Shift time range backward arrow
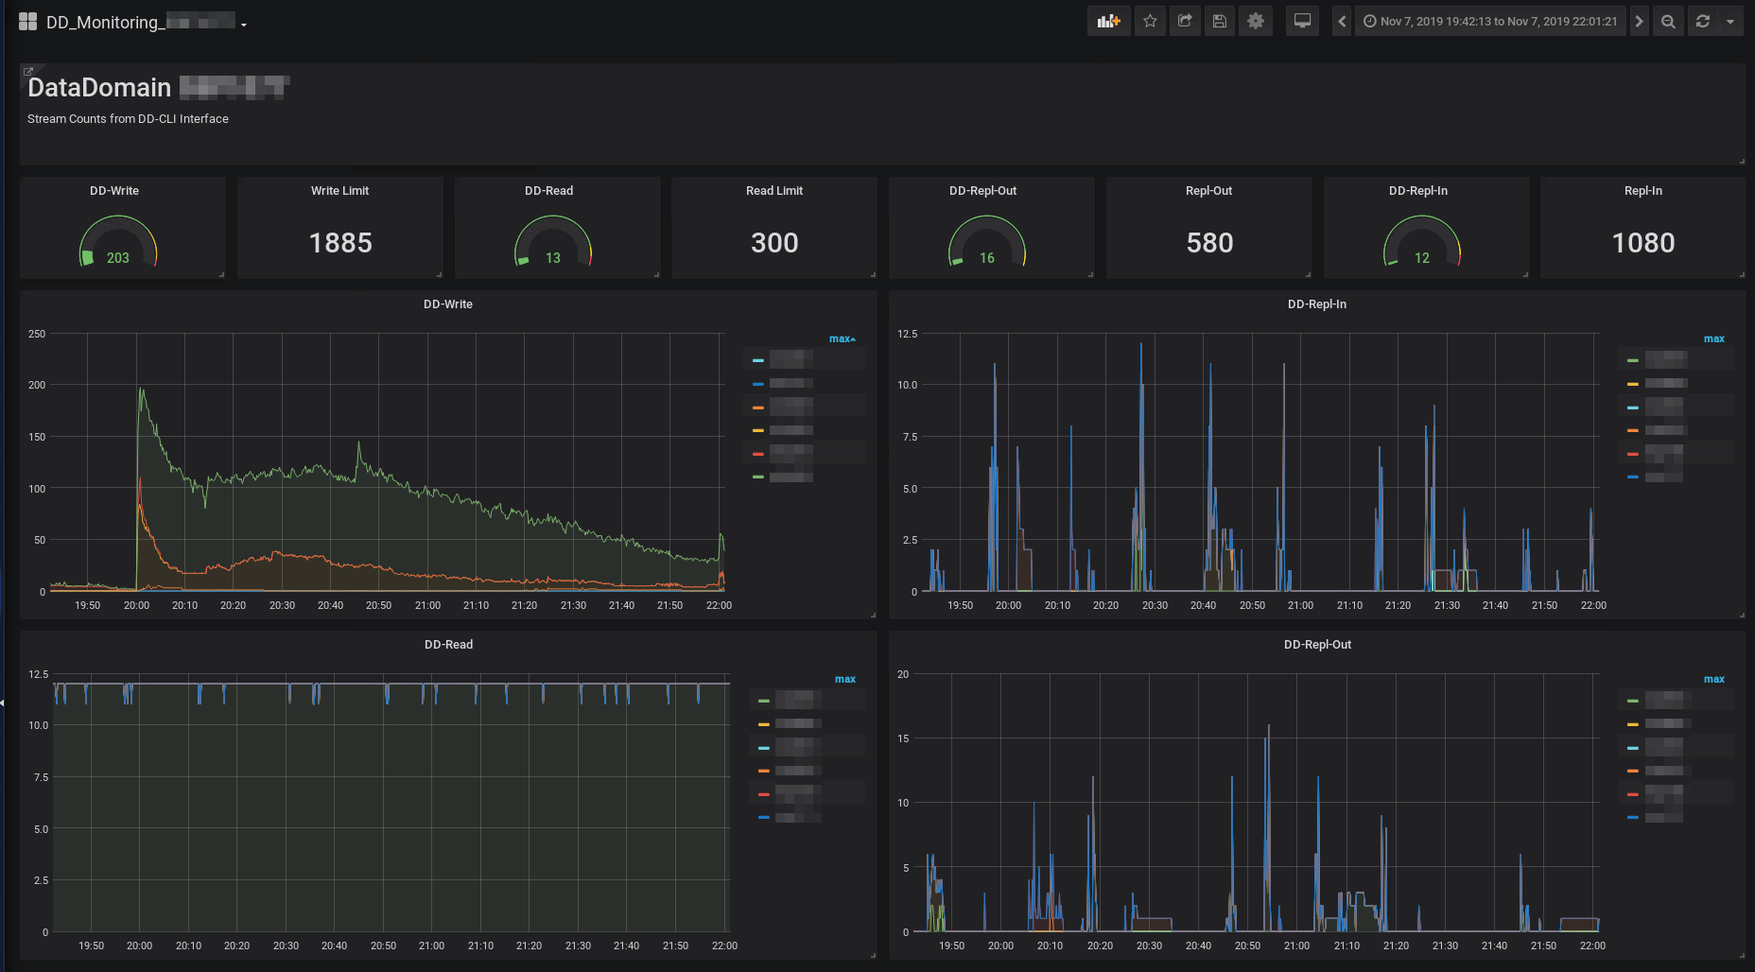This screenshot has height=972, width=1755. [1342, 21]
